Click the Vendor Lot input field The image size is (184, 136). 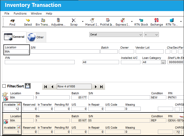click(x=150, y=51)
